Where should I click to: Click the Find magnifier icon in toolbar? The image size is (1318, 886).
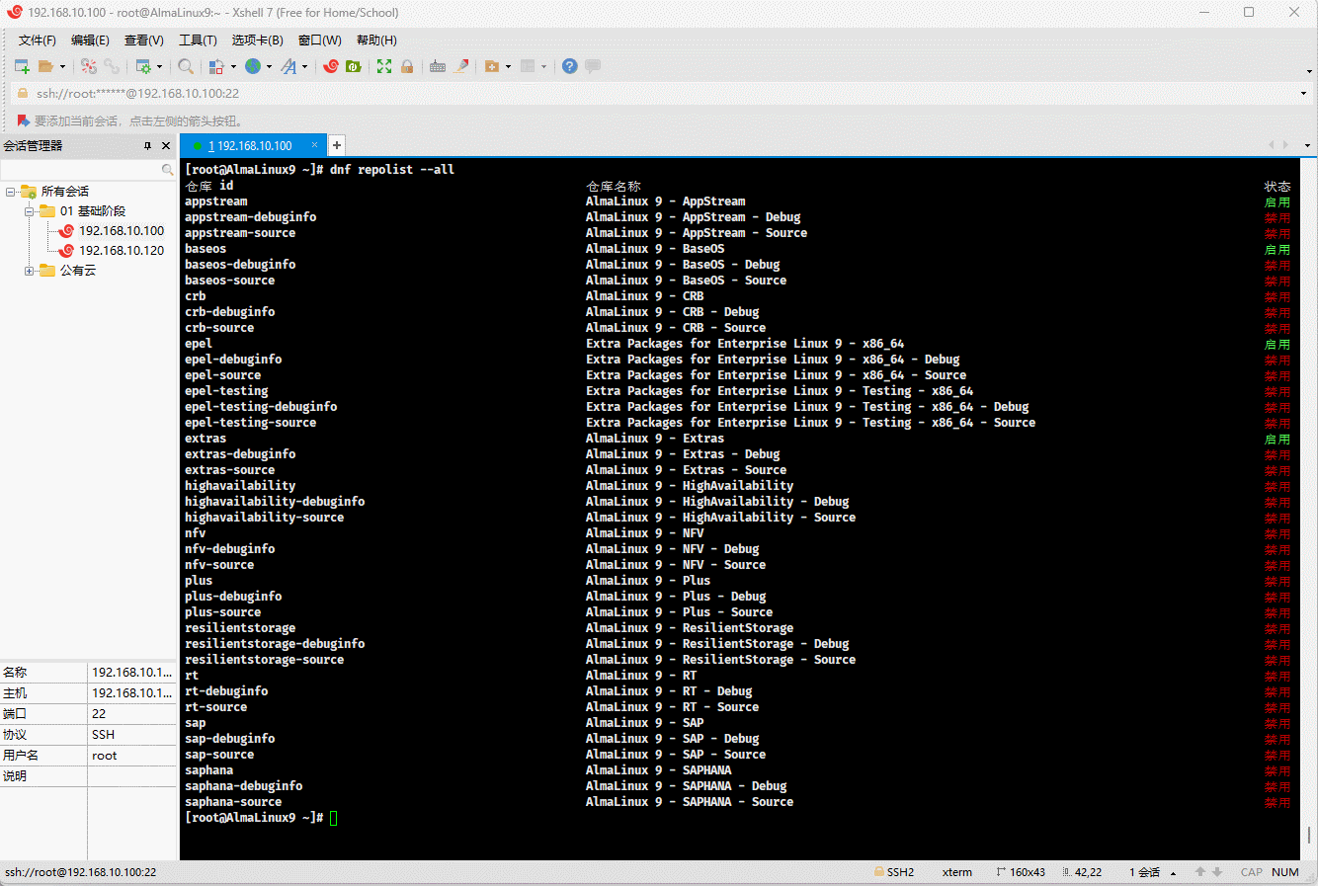click(186, 66)
